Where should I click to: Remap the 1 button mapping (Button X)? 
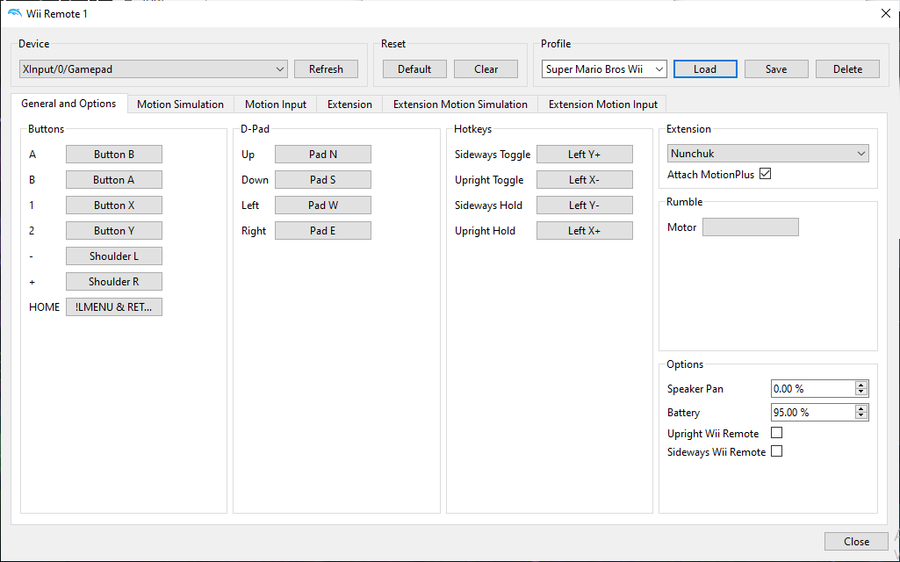[x=113, y=205]
